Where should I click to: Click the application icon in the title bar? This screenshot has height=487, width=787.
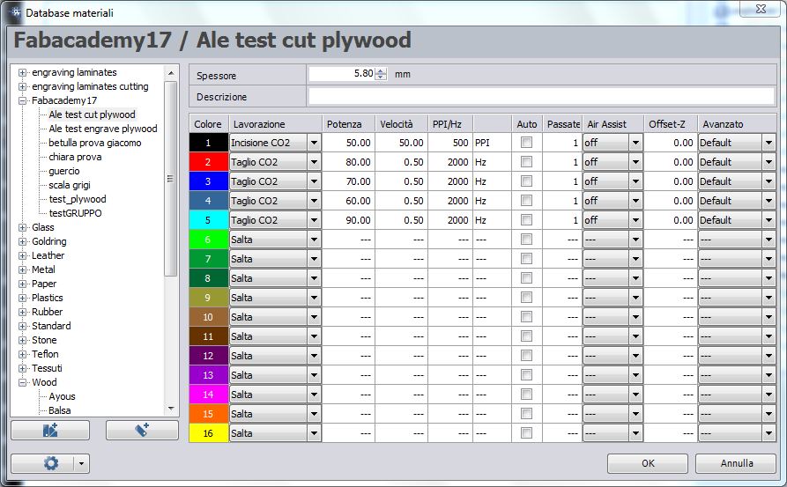(x=15, y=12)
